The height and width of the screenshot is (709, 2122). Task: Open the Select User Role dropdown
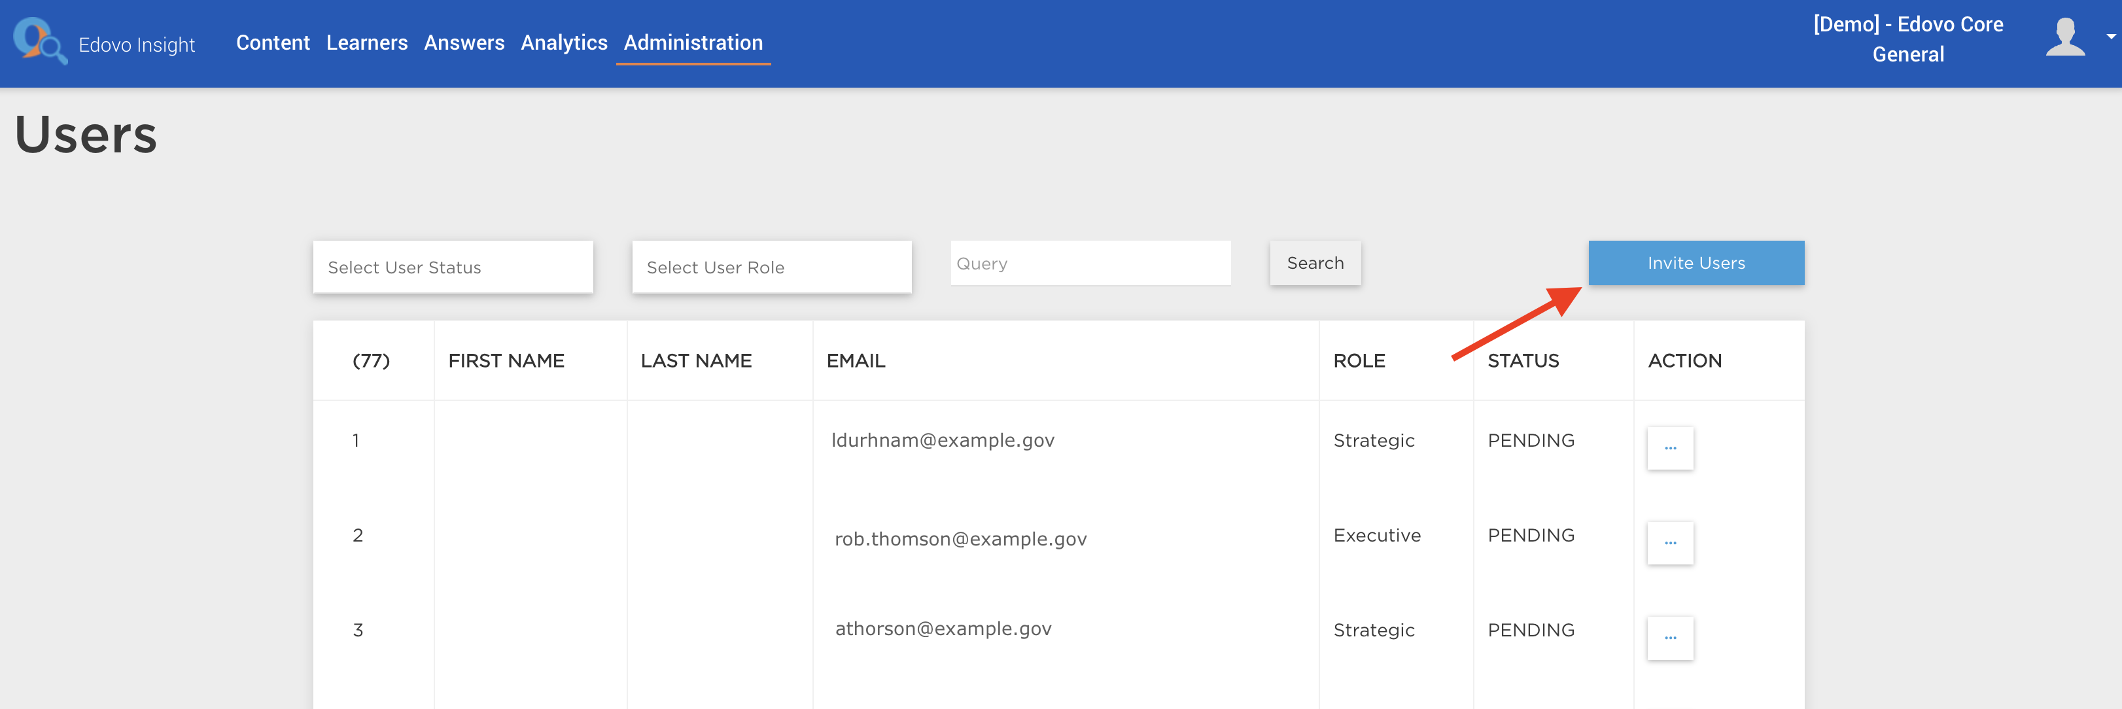[771, 267]
